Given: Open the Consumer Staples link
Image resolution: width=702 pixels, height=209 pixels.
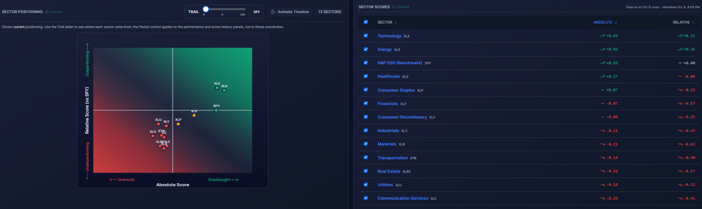Looking at the screenshot, I should pyautogui.click(x=396, y=90).
